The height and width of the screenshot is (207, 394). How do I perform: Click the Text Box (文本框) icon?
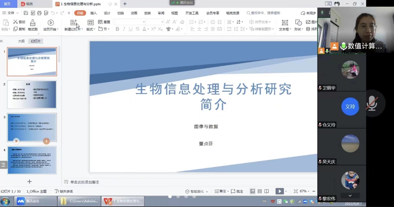284,23
